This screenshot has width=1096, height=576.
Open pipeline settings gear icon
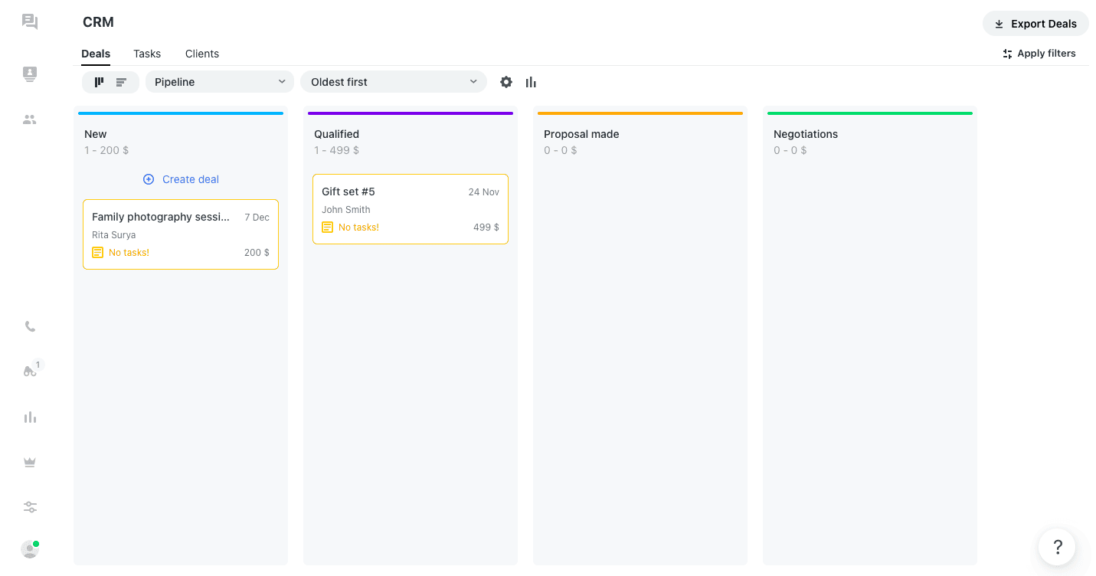click(x=506, y=82)
